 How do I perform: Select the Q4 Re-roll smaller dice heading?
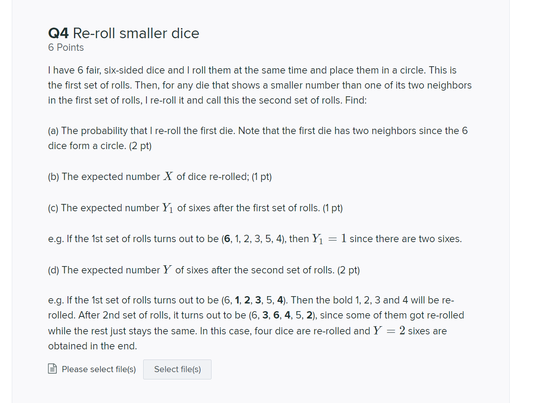point(124,33)
